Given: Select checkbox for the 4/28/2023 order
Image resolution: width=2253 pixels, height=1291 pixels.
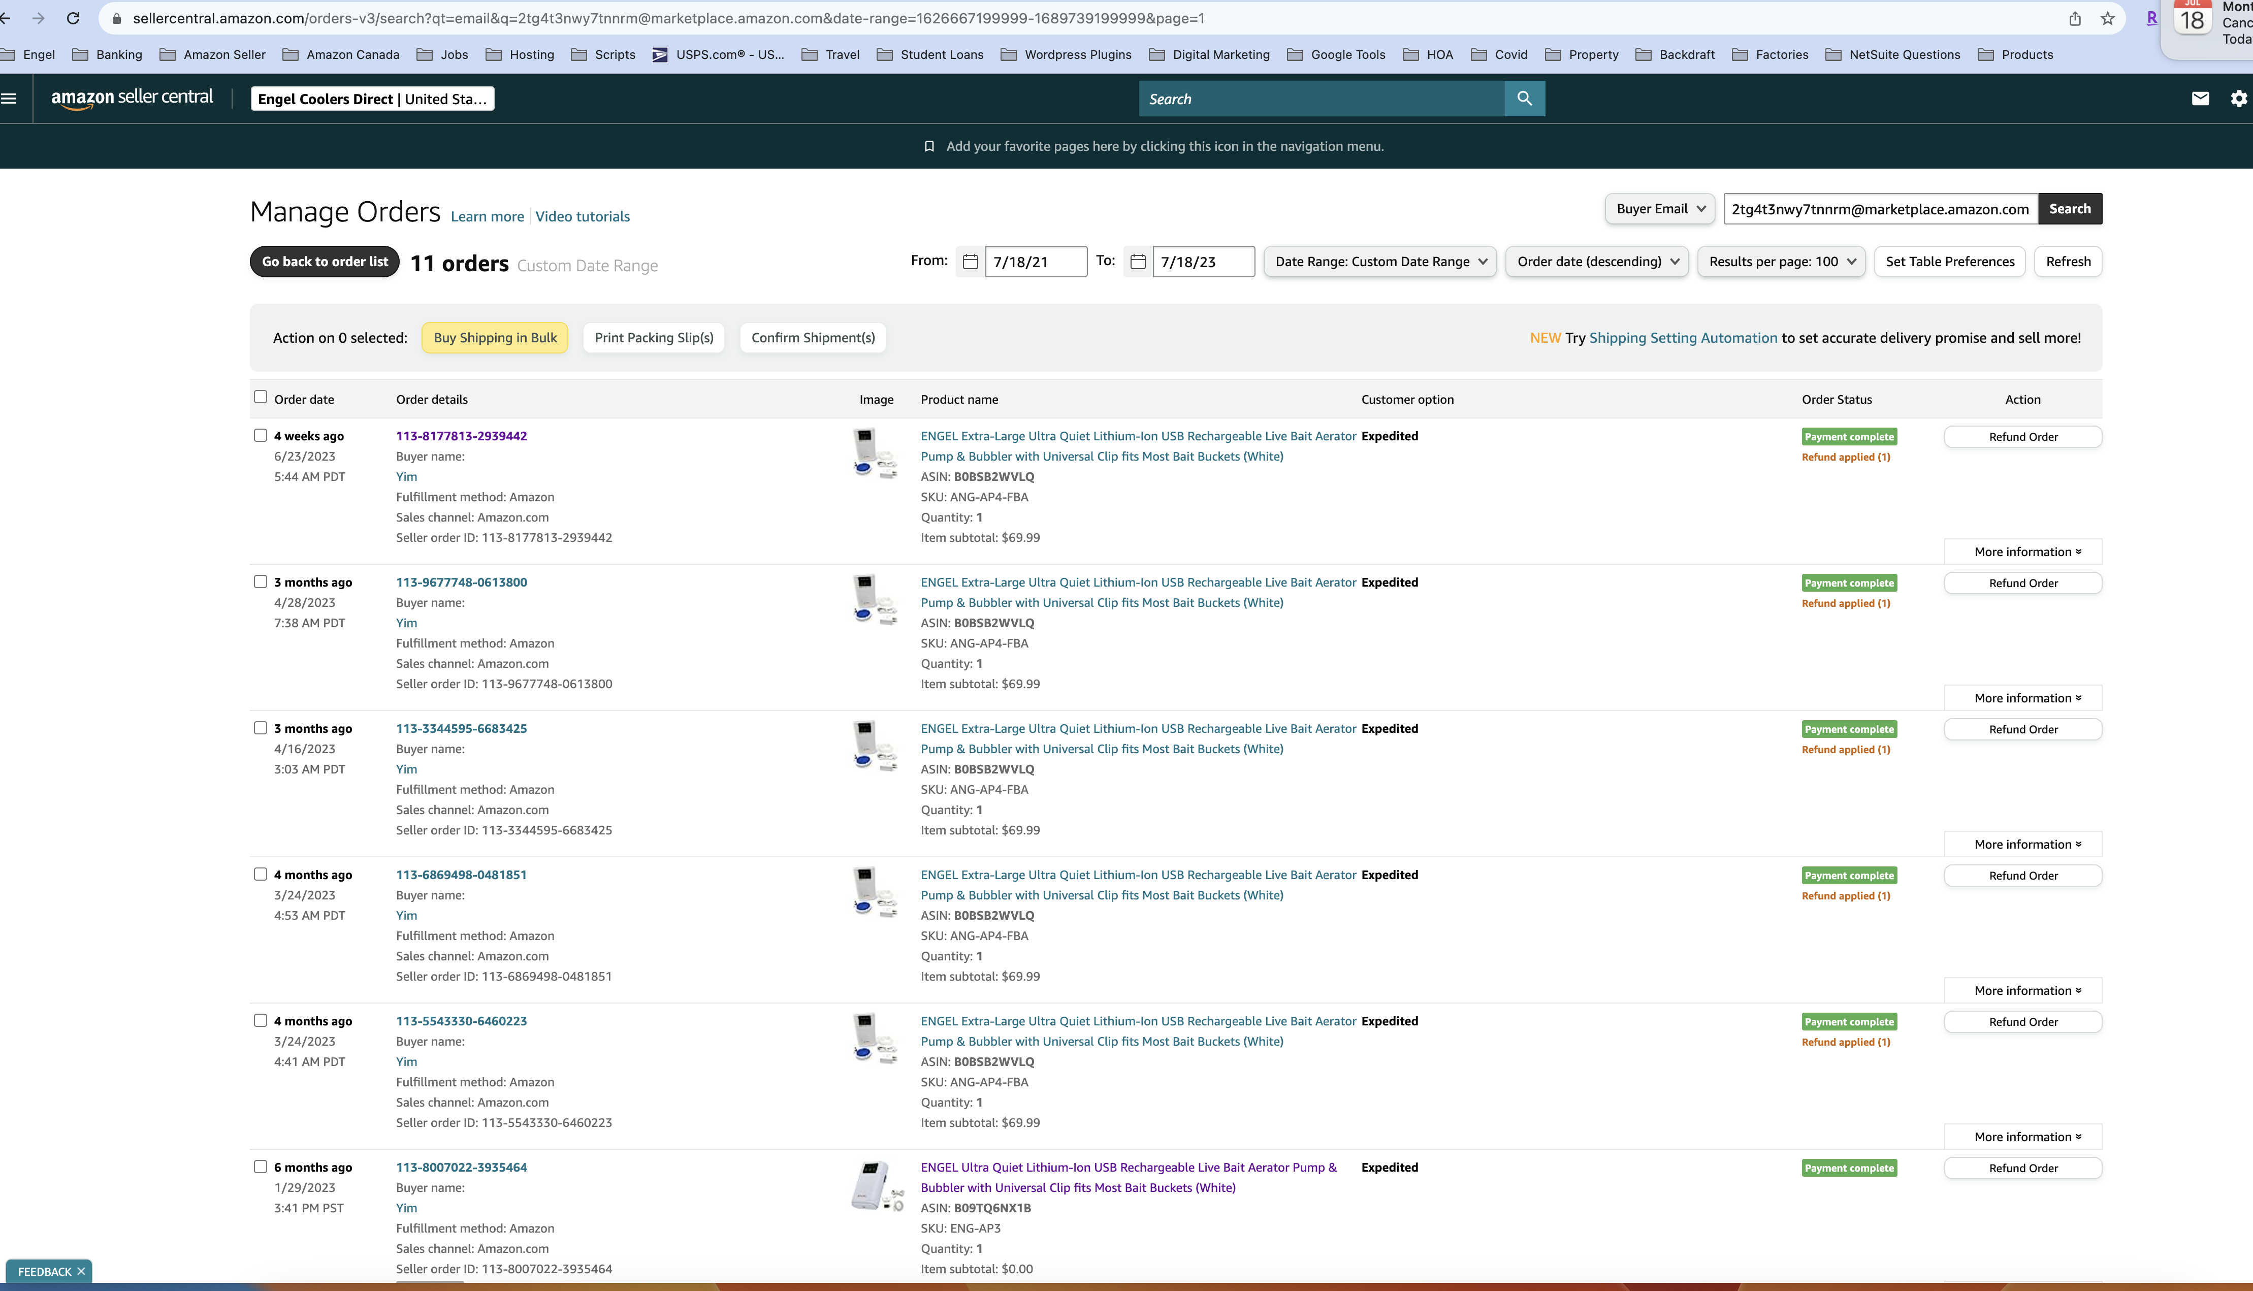Looking at the screenshot, I should click(260, 582).
